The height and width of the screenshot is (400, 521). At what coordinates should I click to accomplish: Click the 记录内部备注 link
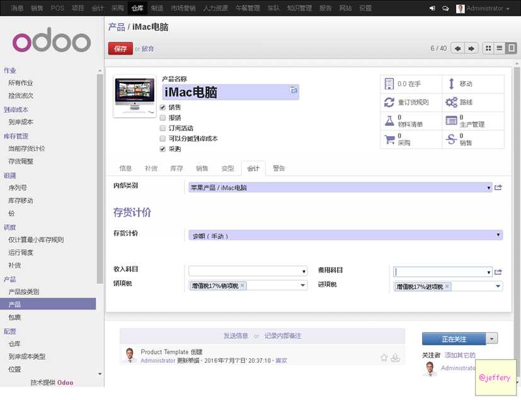(x=283, y=336)
